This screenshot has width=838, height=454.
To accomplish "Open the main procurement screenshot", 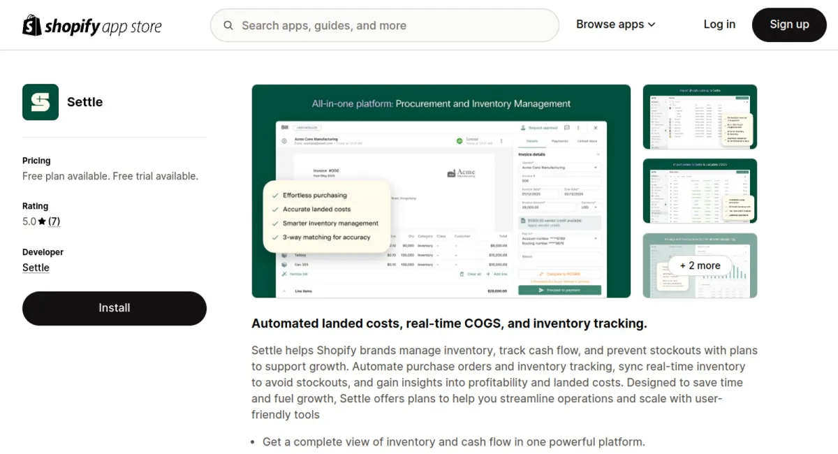I will click(441, 191).
